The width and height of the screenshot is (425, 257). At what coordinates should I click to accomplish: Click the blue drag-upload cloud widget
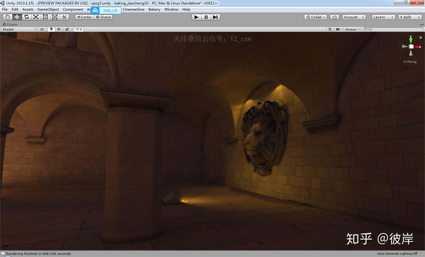pos(106,10)
